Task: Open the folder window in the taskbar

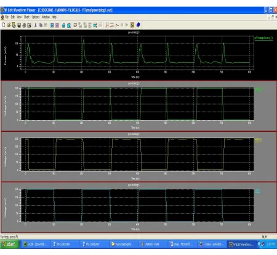Action: 124,244
